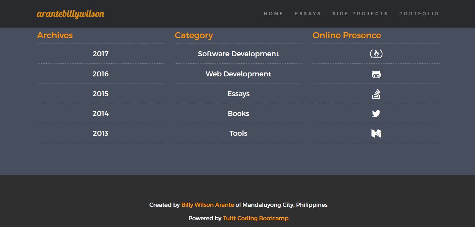475x227 pixels.
Task: Click the GitHub octocat icon
Action: click(376, 74)
